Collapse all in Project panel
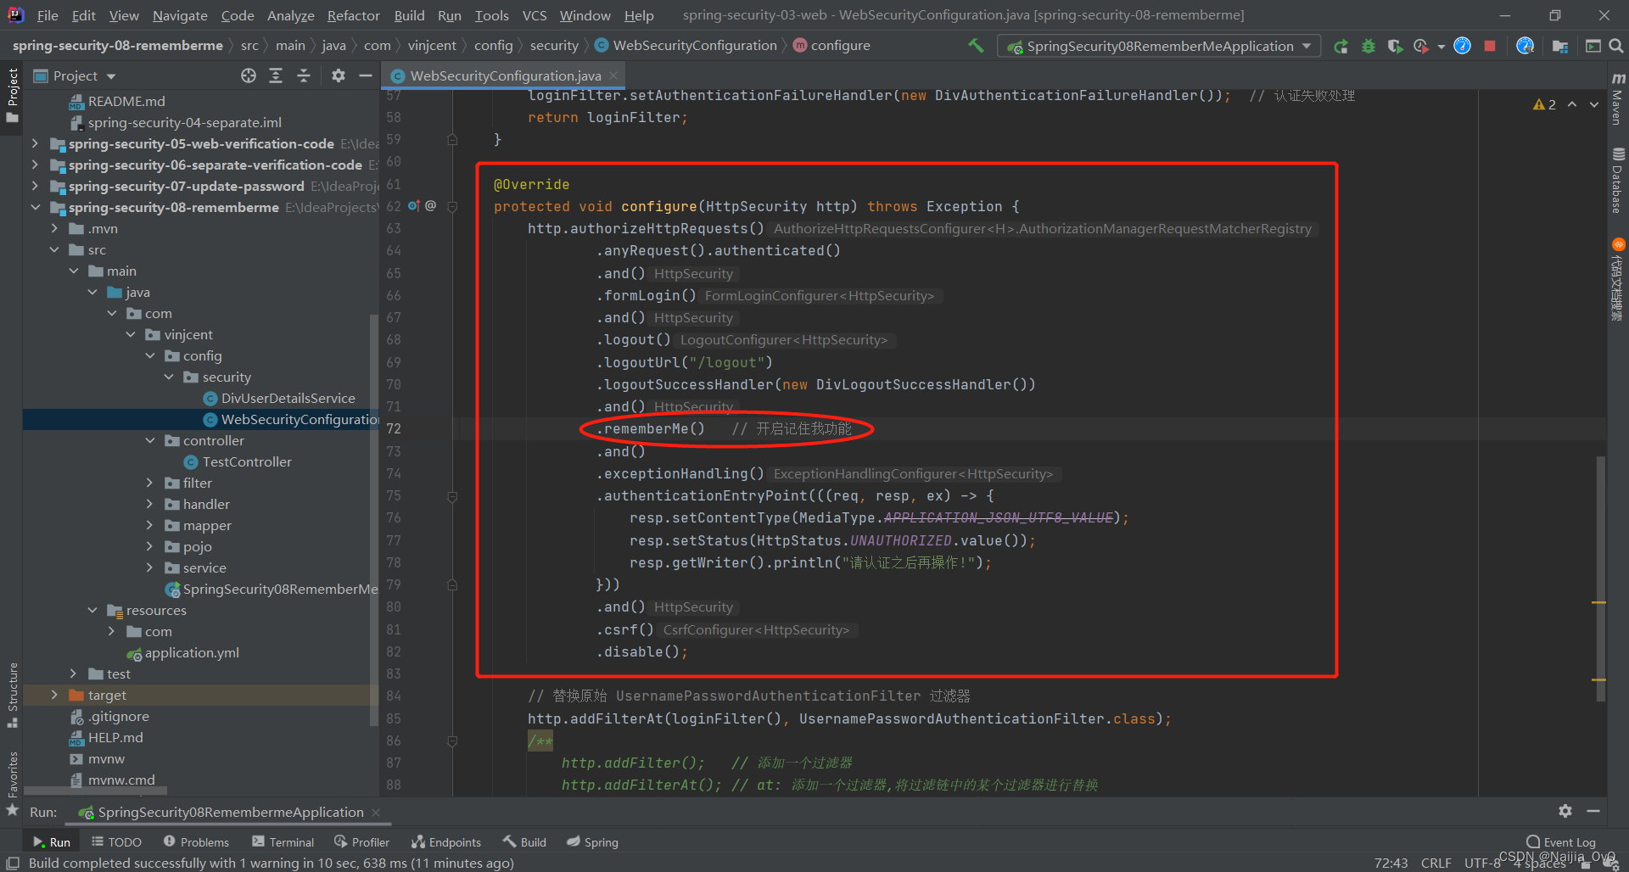Screen dimensions: 1629x872 [x=304, y=75]
